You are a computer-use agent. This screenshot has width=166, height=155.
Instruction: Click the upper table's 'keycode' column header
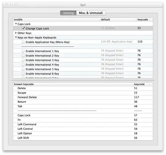143,20
